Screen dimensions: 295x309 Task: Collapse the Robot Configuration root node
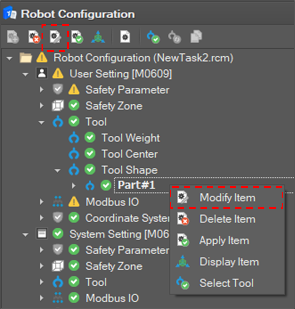click(x=10, y=58)
